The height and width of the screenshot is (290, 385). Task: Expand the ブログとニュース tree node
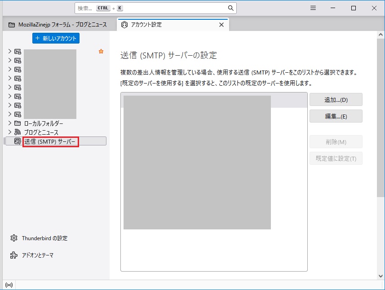click(x=9, y=132)
